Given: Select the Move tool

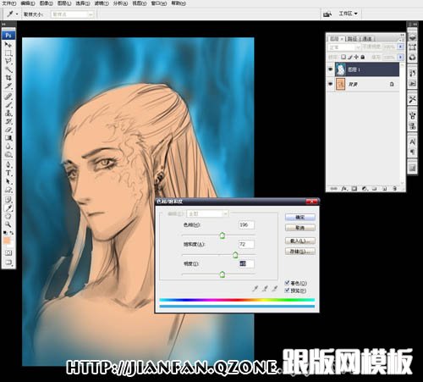Looking at the screenshot, I should click(8, 45).
